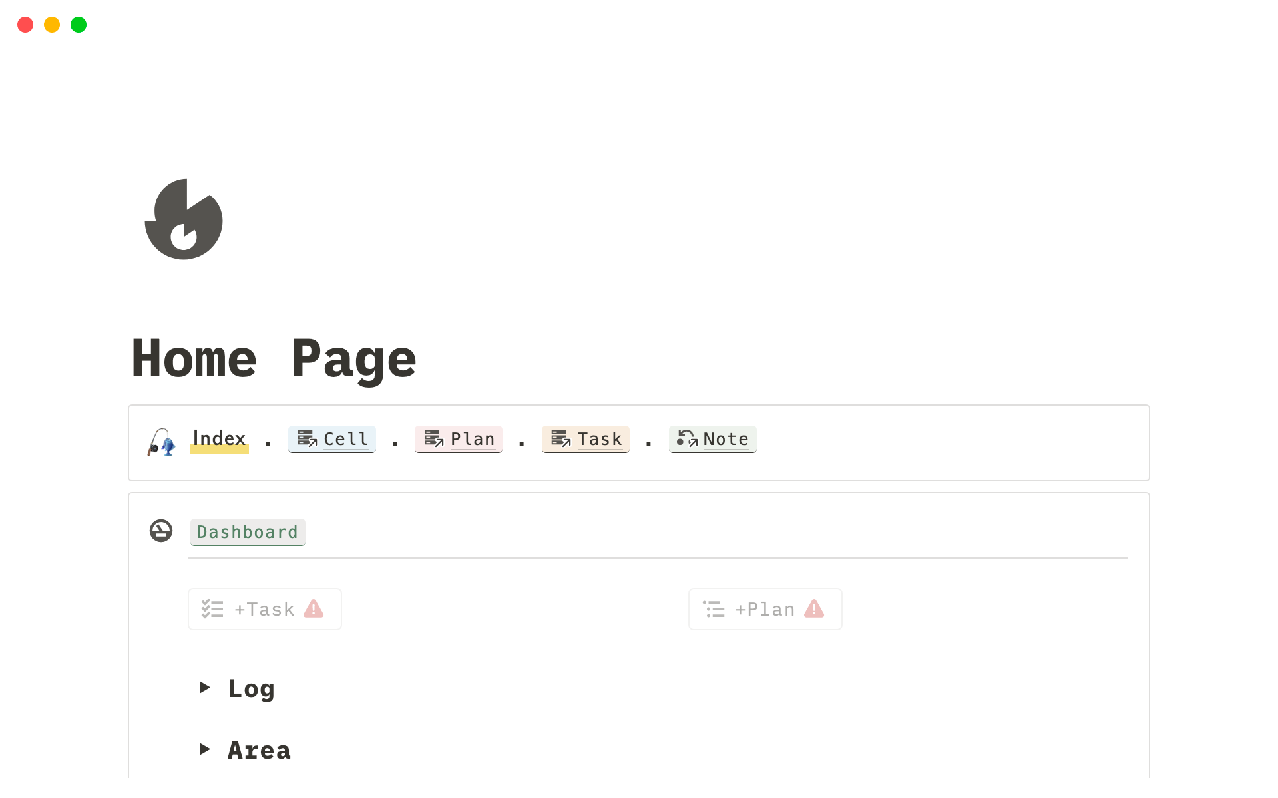Select the highlighted Index label
This screenshot has height=798, width=1278.
220,439
